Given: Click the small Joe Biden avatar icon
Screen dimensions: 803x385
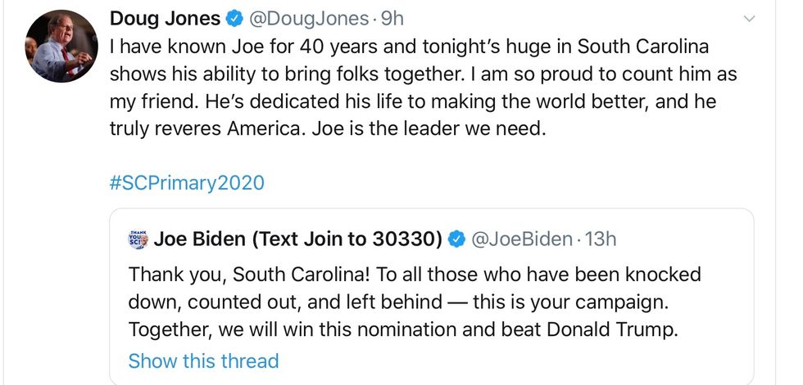Looking at the screenshot, I should point(138,240).
